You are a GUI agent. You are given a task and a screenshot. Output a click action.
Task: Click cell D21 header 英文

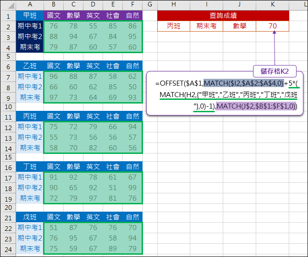pos(93,217)
